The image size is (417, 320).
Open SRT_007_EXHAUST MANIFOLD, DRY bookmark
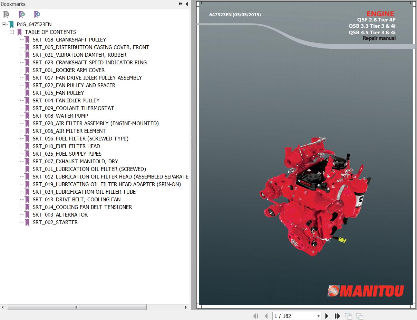point(76,162)
